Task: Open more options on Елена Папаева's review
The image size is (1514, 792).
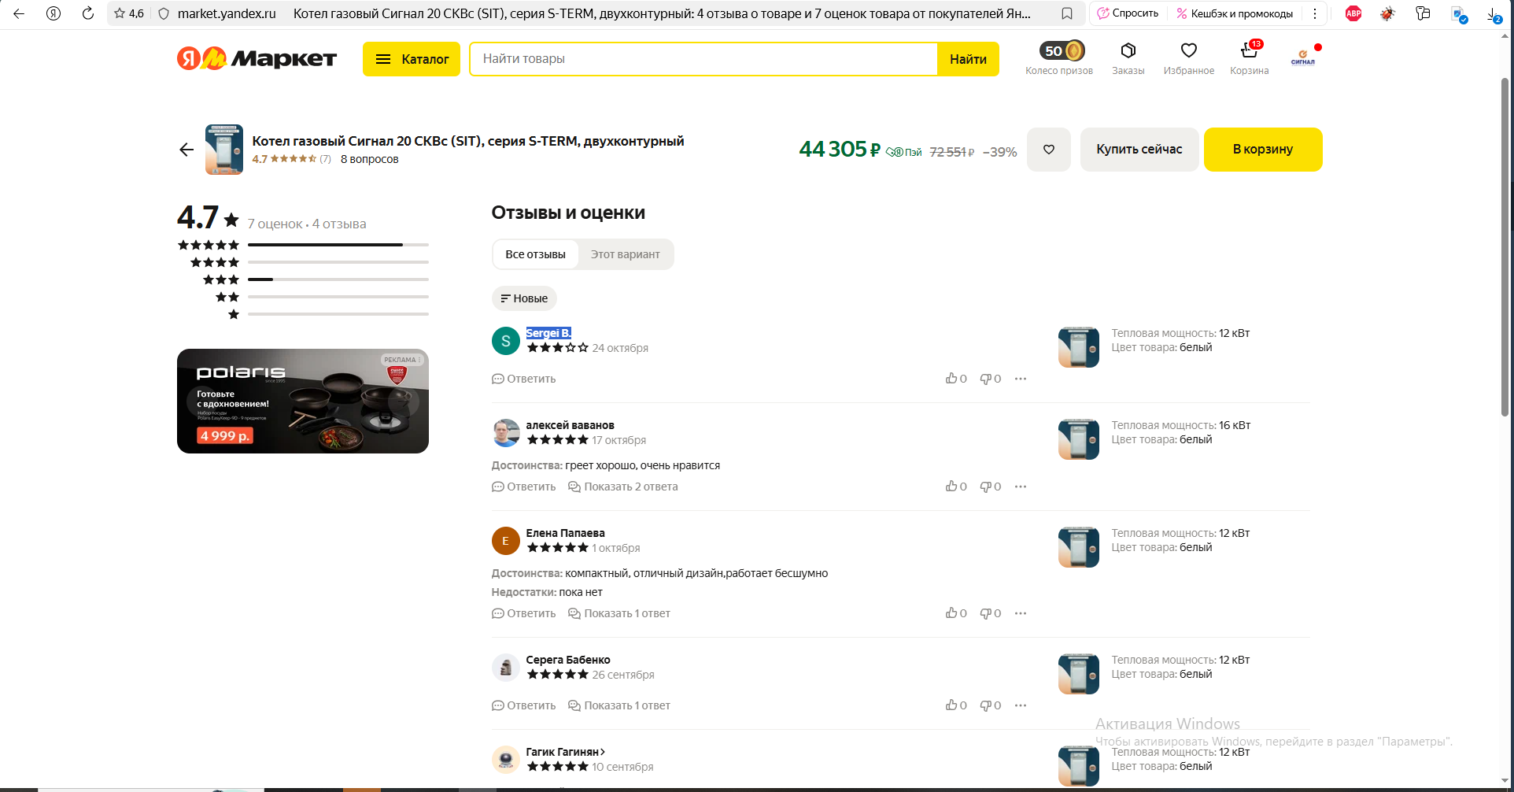Action: click(x=1021, y=613)
